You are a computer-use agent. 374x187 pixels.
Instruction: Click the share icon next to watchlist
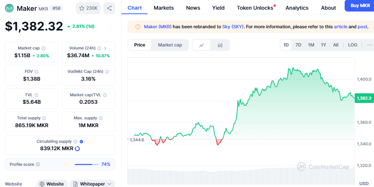pyautogui.click(x=109, y=8)
